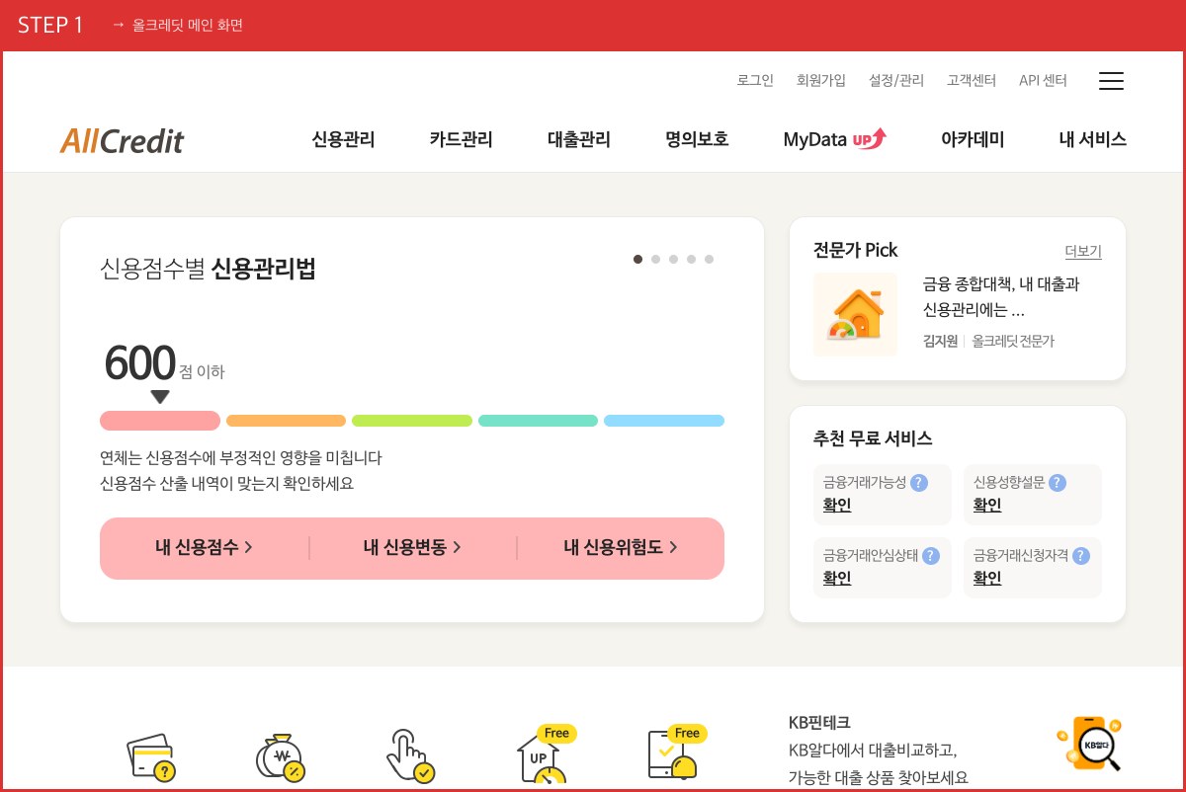Open the 내 신용점수 button
The image size is (1186, 792).
(x=204, y=547)
